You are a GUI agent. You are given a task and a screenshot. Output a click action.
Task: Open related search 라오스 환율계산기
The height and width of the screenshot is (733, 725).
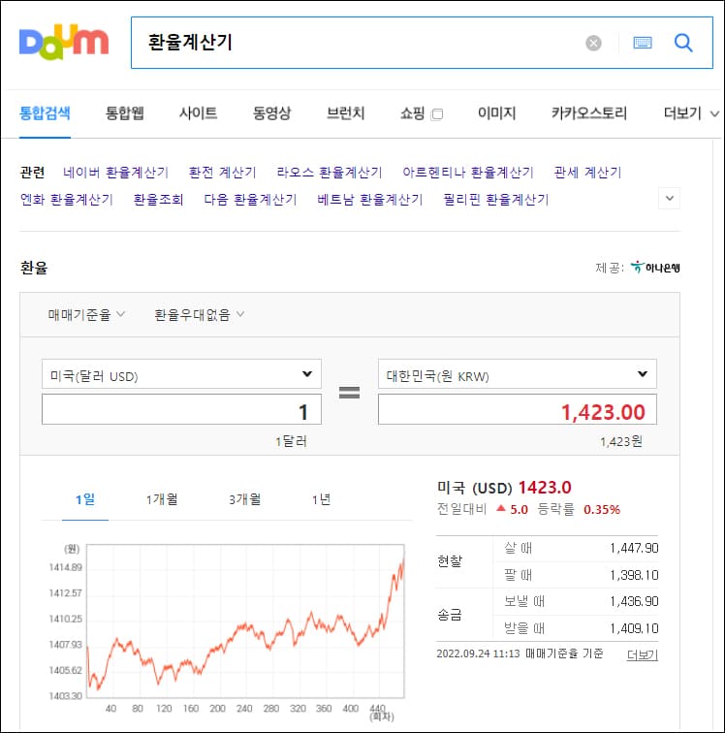tap(330, 173)
